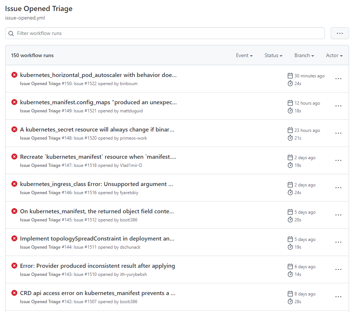This screenshot has height=312, width=352.
Task: Click the failed status icon for run #149
Action: (x=14, y=102)
